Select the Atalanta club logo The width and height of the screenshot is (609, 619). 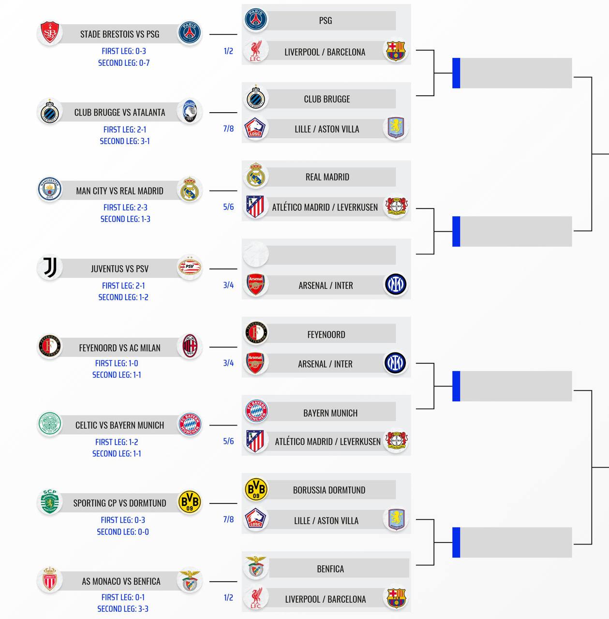pyautogui.click(x=189, y=112)
